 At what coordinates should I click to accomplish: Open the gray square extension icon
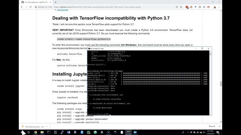[200, 7]
